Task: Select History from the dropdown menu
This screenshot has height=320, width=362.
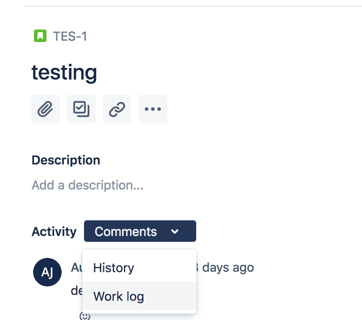Action: tap(113, 268)
